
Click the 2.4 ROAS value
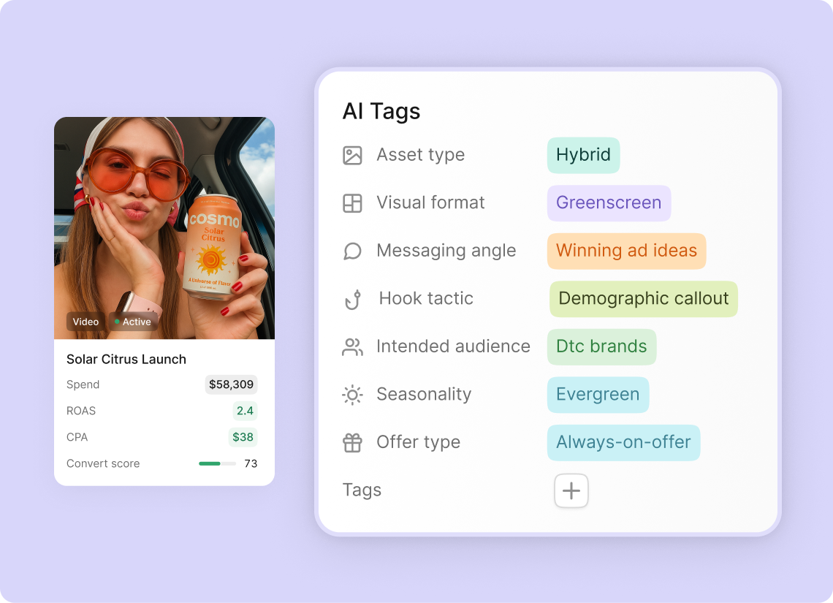click(x=245, y=411)
